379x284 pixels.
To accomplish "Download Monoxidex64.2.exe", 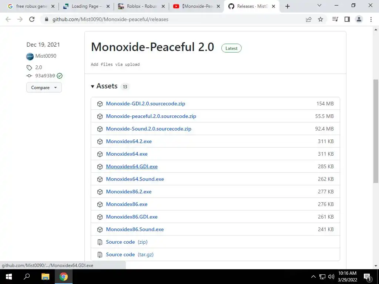I will (x=129, y=141).
